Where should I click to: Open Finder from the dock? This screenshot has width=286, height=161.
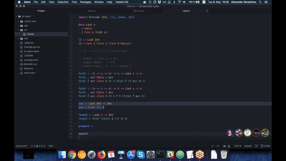coord(62,155)
